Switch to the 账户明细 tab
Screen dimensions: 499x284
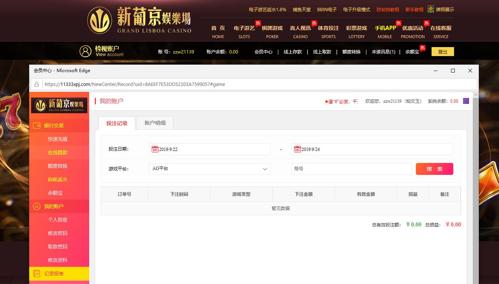click(x=155, y=123)
